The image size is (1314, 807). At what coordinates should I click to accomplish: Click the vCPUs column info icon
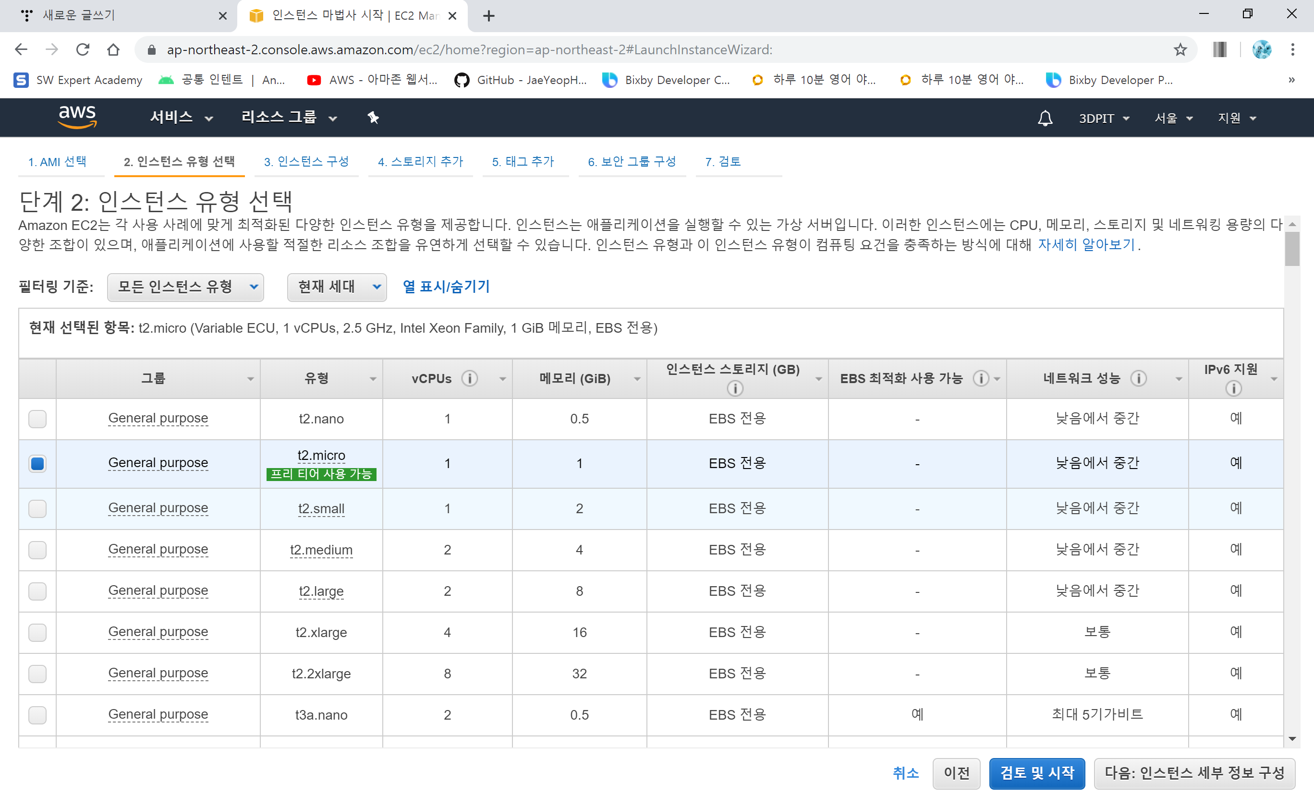pyautogui.click(x=469, y=378)
